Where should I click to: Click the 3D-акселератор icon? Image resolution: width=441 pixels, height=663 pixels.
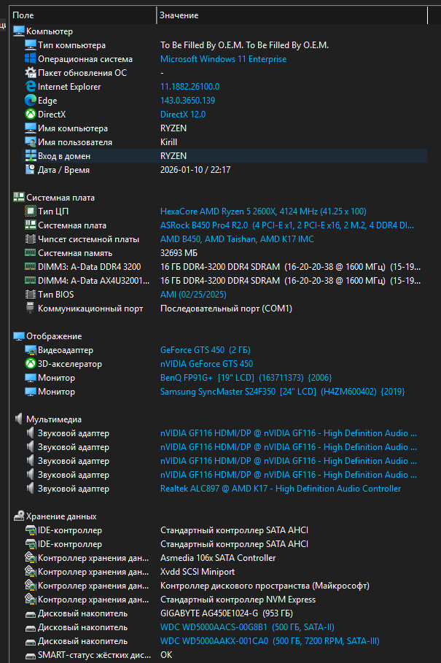tap(31, 364)
